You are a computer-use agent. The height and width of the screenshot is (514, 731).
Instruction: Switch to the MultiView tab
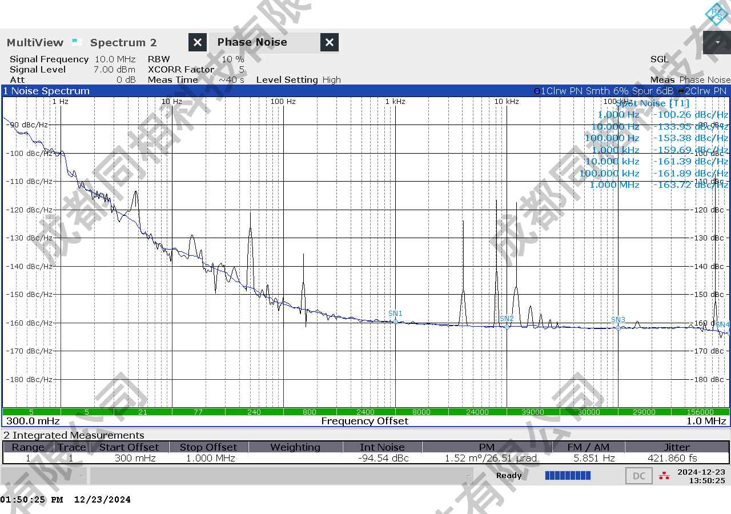[x=35, y=42]
